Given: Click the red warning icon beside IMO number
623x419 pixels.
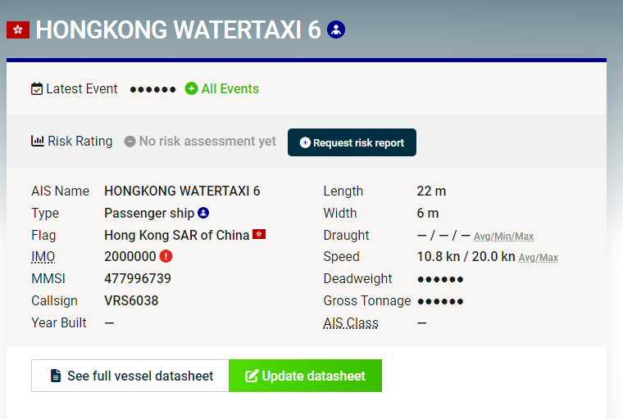Looking at the screenshot, I should 166,256.
